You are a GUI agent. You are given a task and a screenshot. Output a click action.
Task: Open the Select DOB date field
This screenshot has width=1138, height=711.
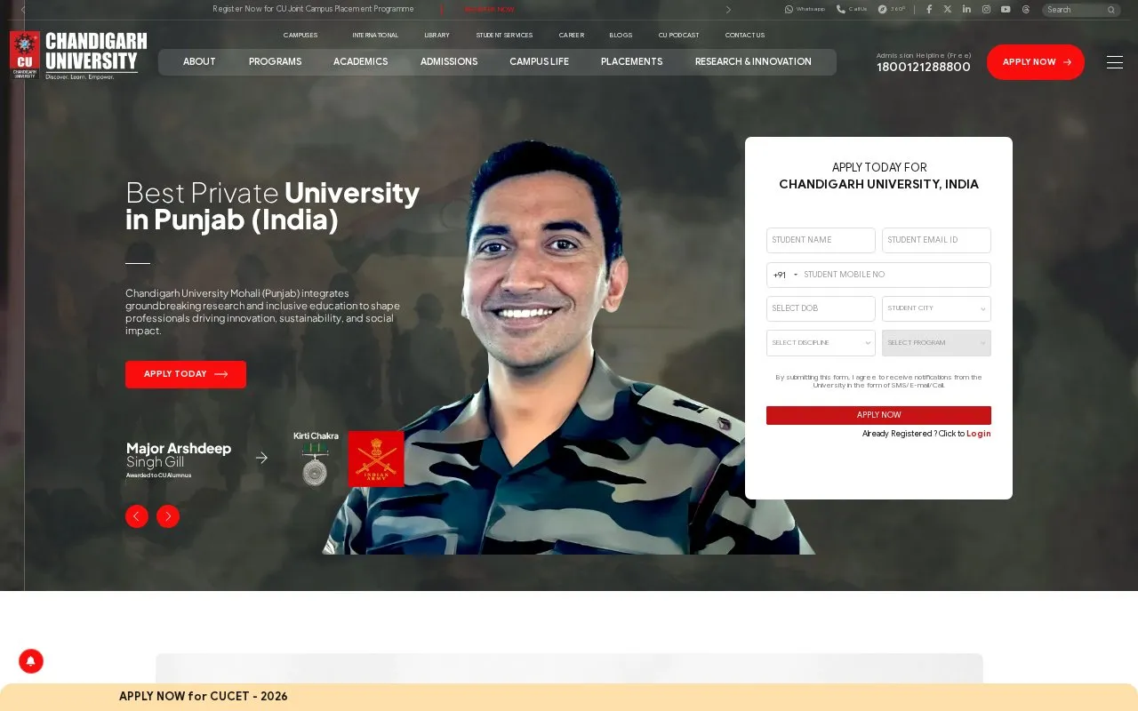(821, 308)
